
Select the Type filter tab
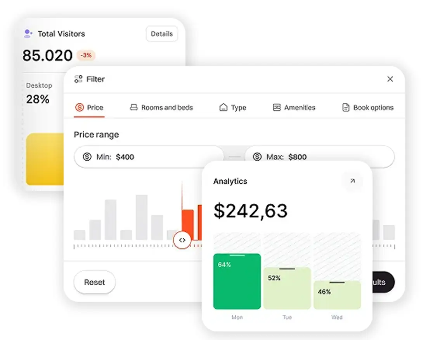coord(233,108)
